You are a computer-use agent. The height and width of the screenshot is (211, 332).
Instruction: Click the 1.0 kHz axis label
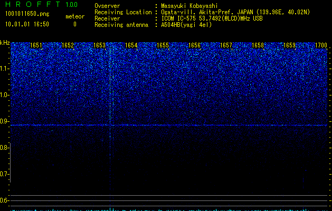point(4,95)
